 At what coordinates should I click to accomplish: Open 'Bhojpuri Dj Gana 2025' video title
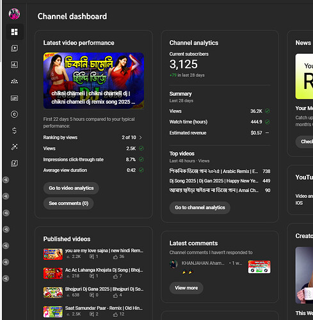pyautogui.click(x=104, y=289)
